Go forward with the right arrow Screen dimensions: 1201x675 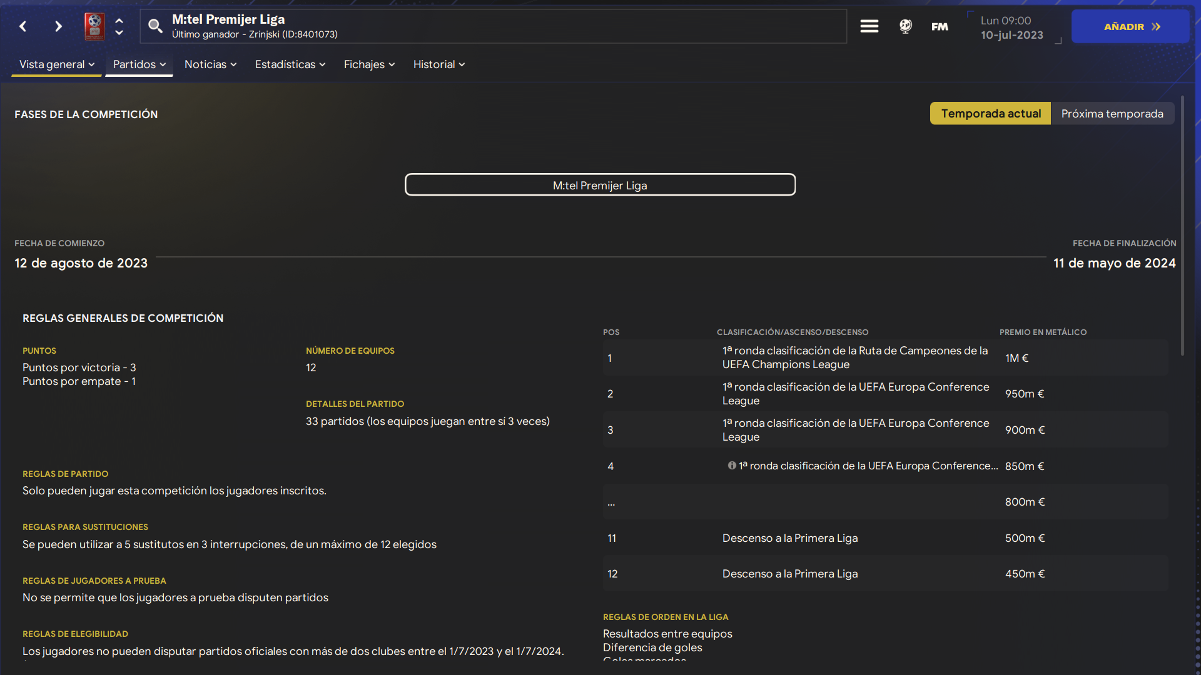coord(58,26)
